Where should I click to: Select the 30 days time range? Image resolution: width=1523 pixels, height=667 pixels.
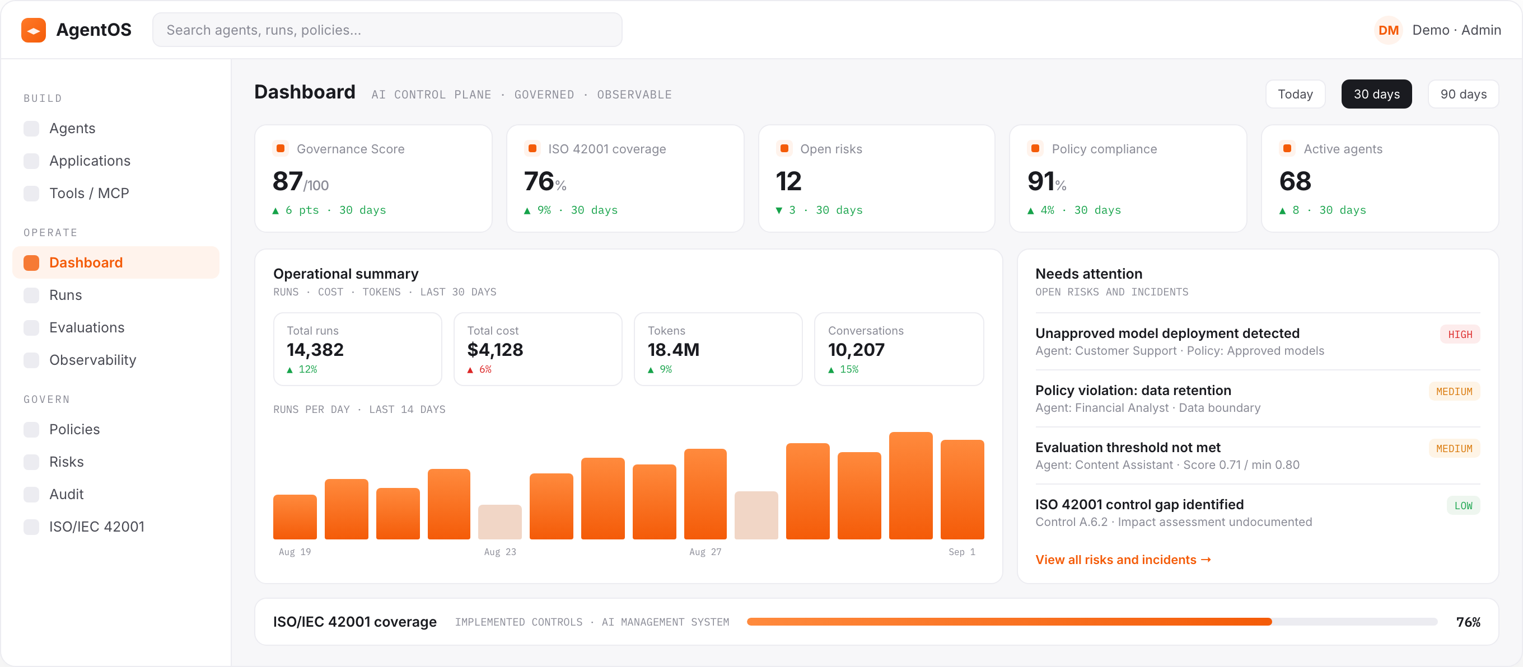pyautogui.click(x=1376, y=94)
